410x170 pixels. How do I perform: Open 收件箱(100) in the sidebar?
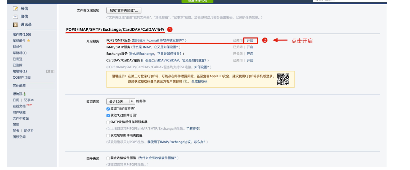[22, 35]
